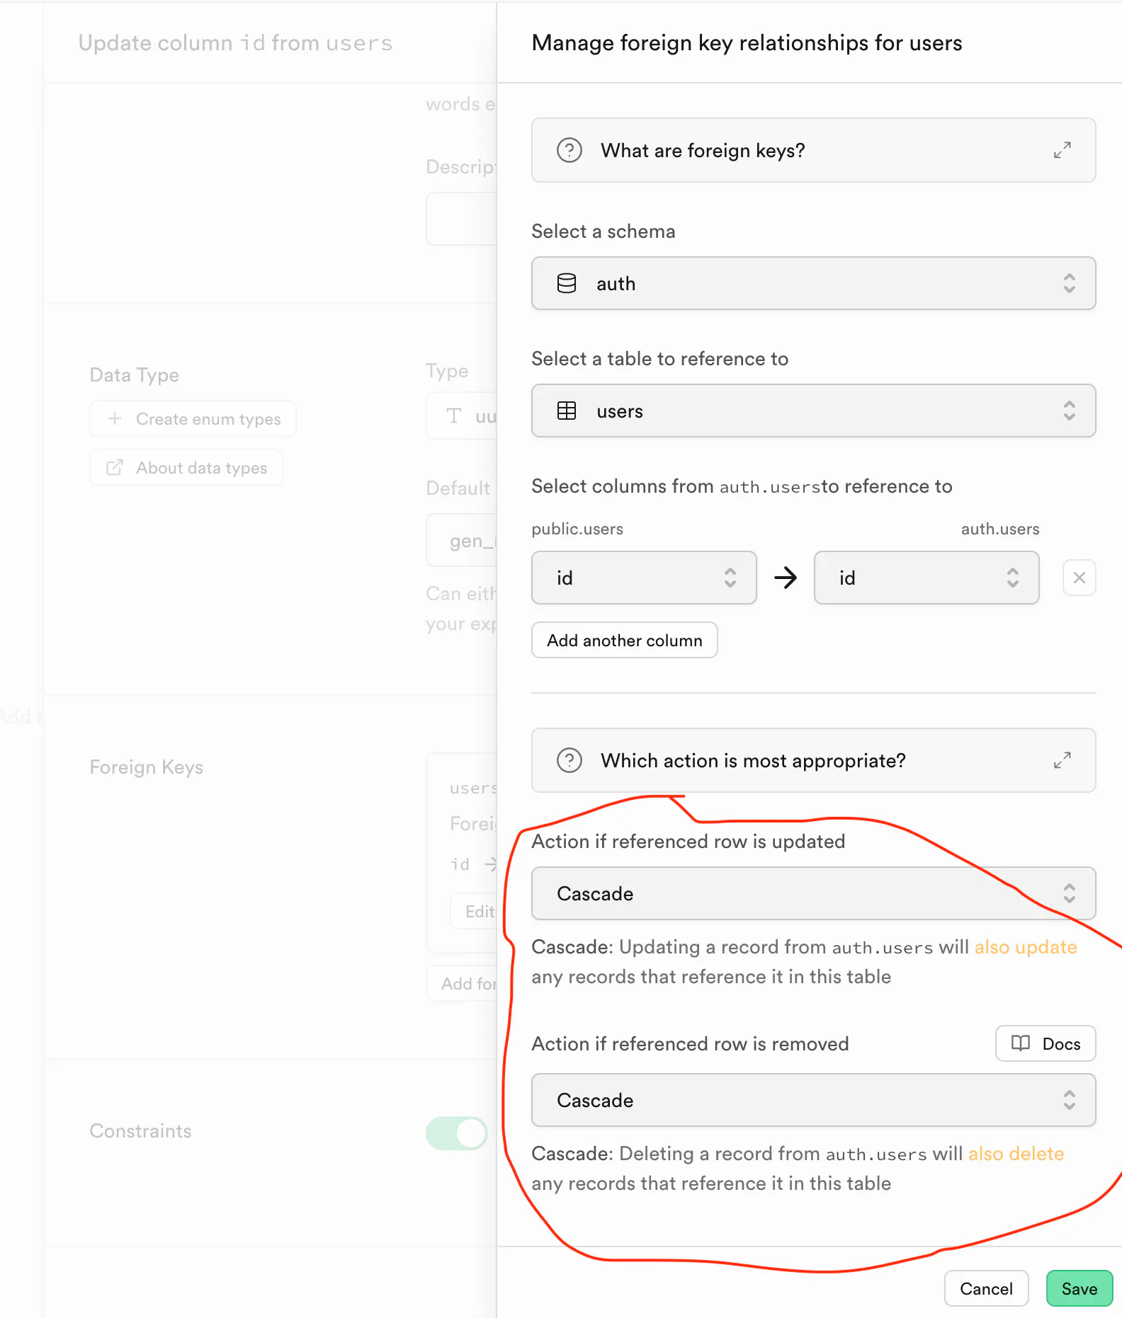Expand the 'What are foreign keys?' panel icon
Image resolution: width=1122 pixels, height=1318 pixels.
[x=1062, y=150]
